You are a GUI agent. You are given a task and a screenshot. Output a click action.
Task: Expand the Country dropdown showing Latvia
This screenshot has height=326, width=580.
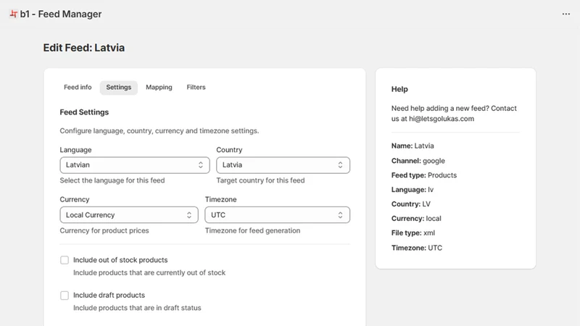pos(283,165)
